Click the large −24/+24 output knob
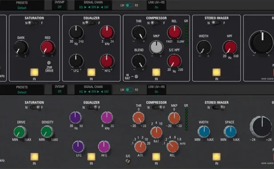Image resolution: width=274 pixels, height=169 pixels. [x=261, y=127]
